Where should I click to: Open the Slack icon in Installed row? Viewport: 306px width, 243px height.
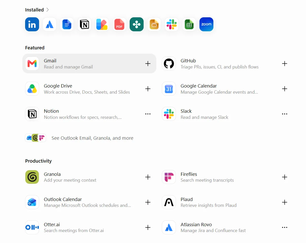tap(172, 24)
